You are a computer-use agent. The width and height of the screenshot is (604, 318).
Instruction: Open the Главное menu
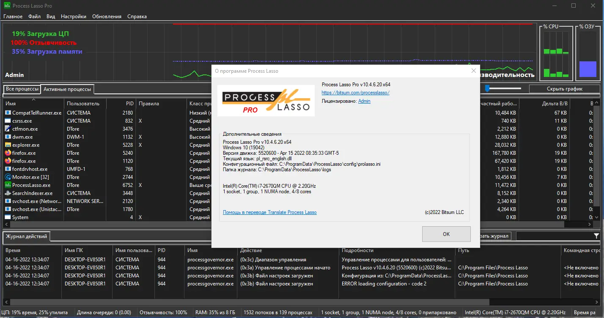[13, 16]
